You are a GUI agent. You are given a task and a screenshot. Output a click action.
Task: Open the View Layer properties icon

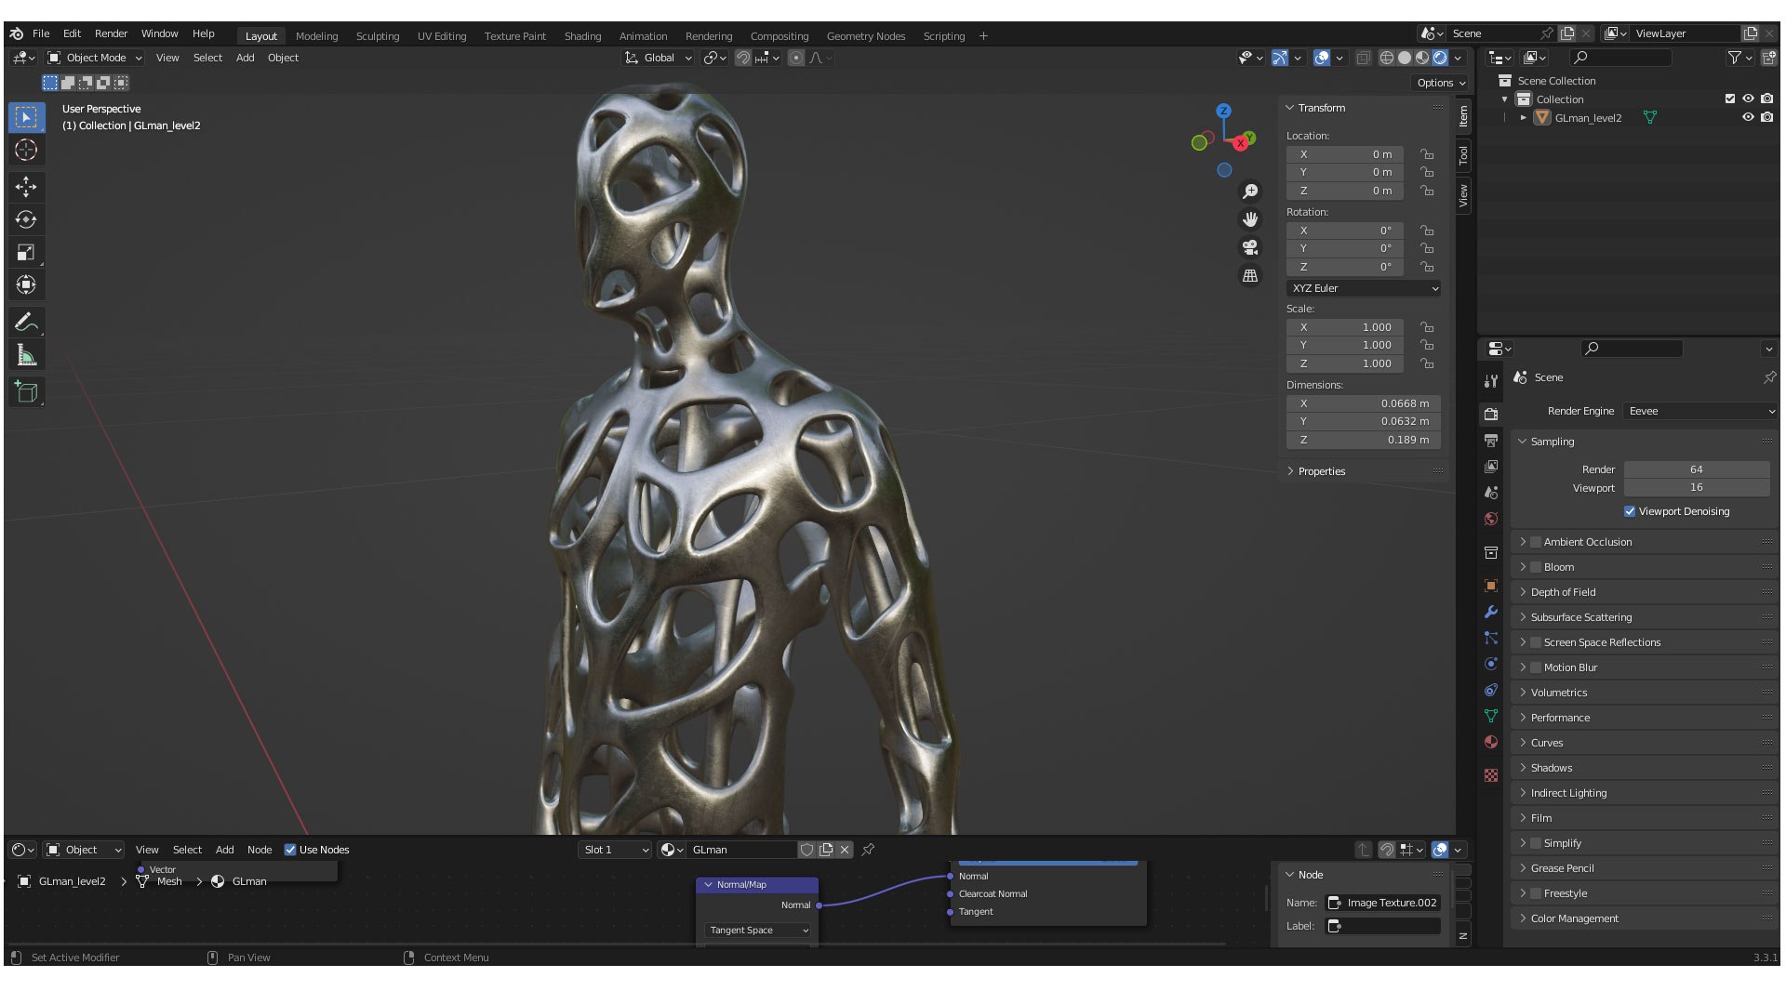1491,467
